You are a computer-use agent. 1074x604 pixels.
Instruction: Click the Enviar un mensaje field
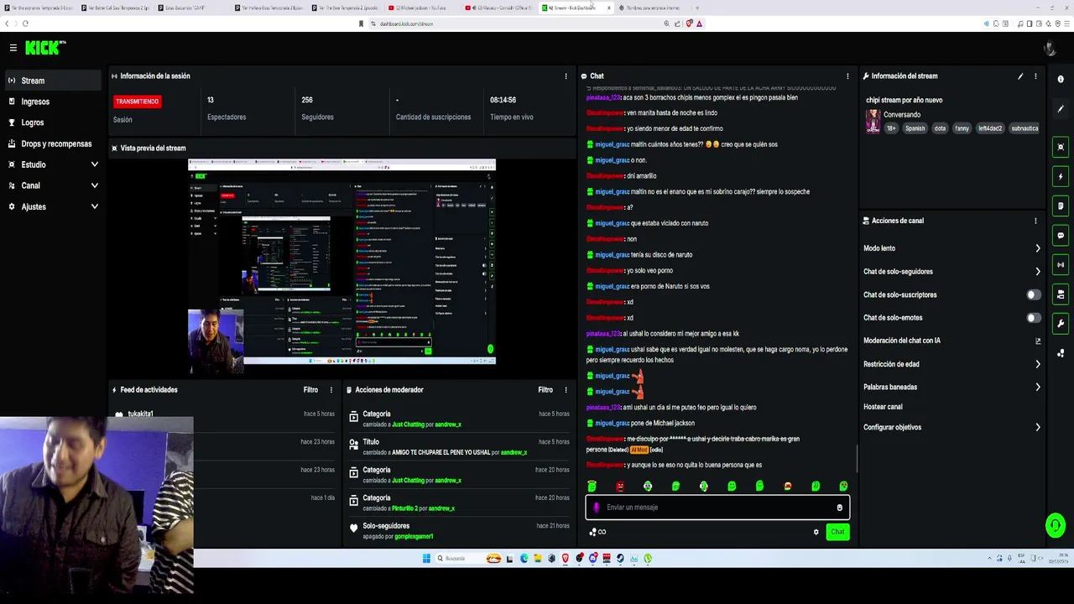click(x=717, y=508)
